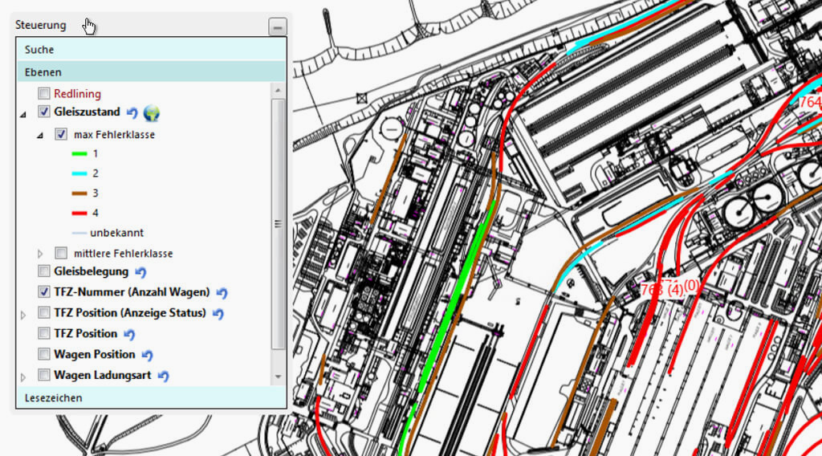The width and height of the screenshot is (822, 456).
Task: Refresh the TFZ Position layer
Action: tap(130, 335)
